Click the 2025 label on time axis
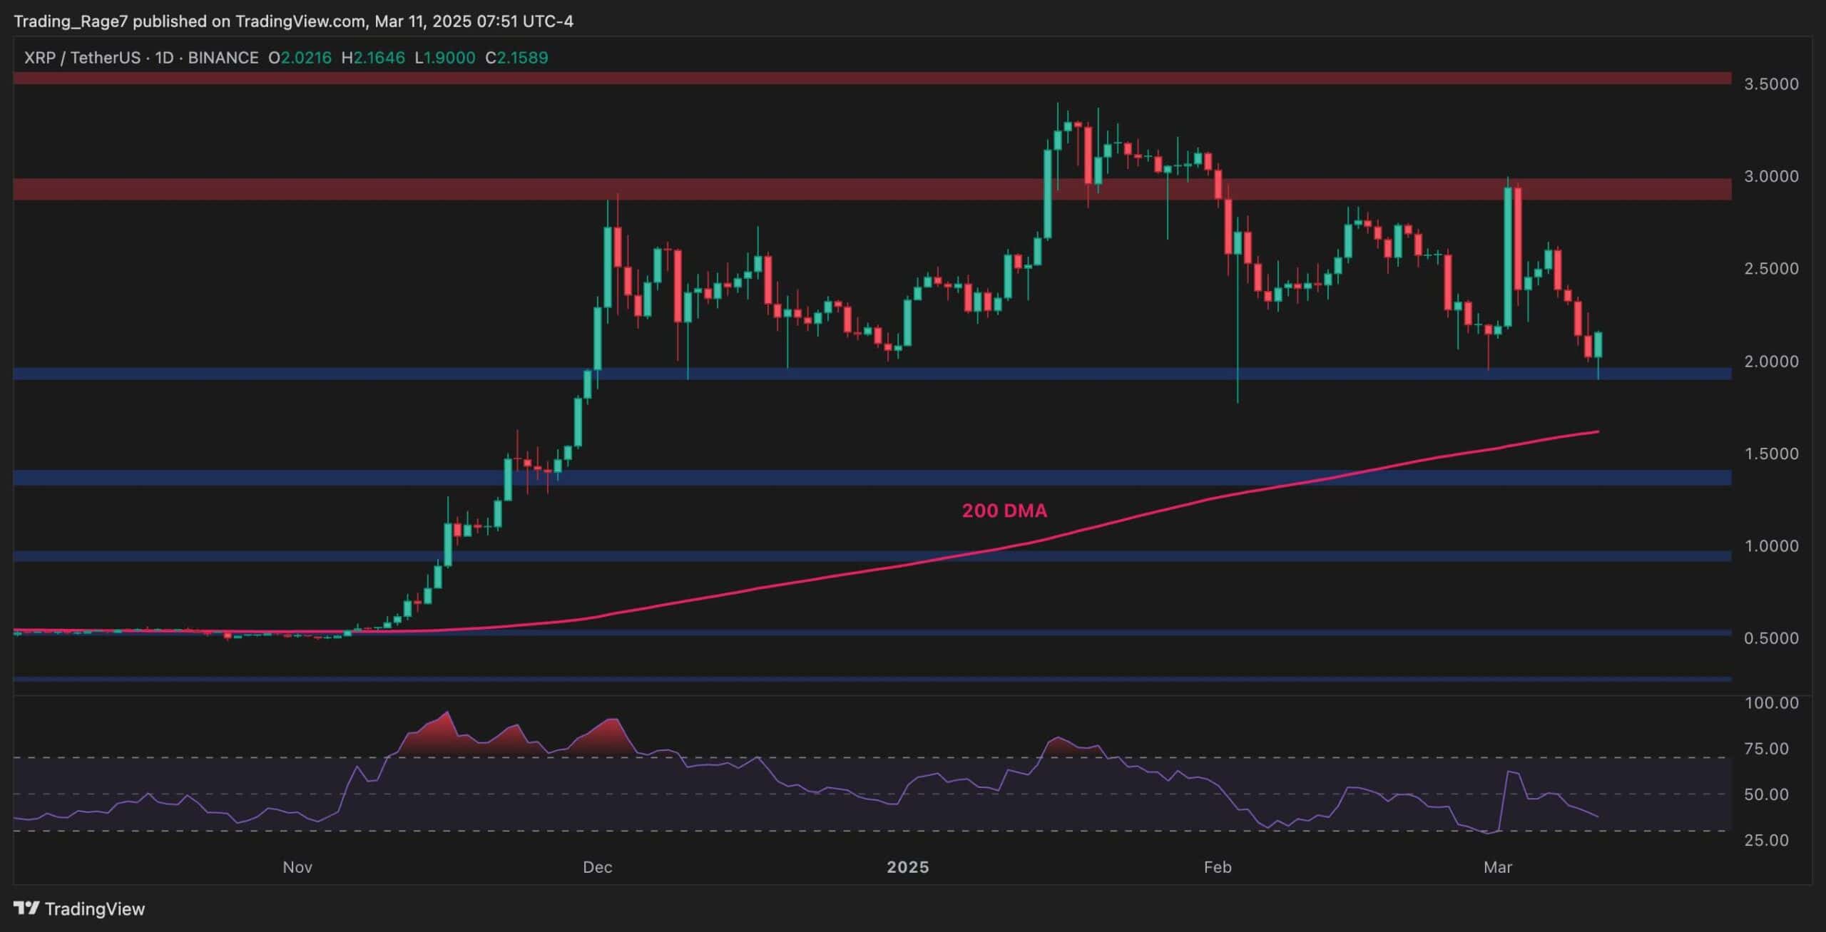The height and width of the screenshot is (932, 1826). 907,867
